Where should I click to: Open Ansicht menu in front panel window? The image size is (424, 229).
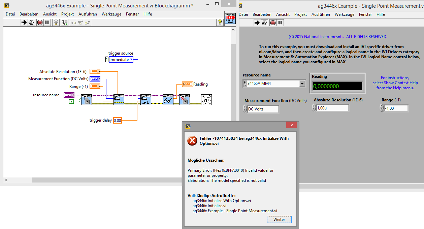[x=283, y=14]
